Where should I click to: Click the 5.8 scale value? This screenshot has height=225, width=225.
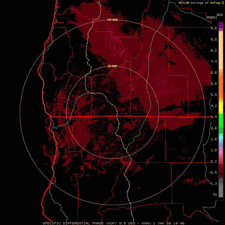click(x=214, y=84)
